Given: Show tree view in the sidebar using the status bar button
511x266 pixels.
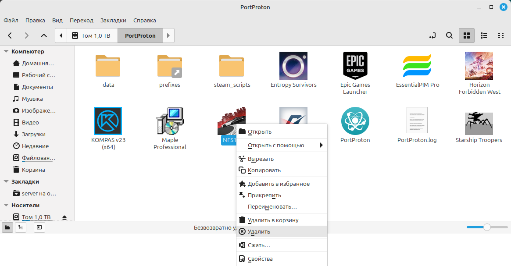Looking at the screenshot, I should point(21,227).
